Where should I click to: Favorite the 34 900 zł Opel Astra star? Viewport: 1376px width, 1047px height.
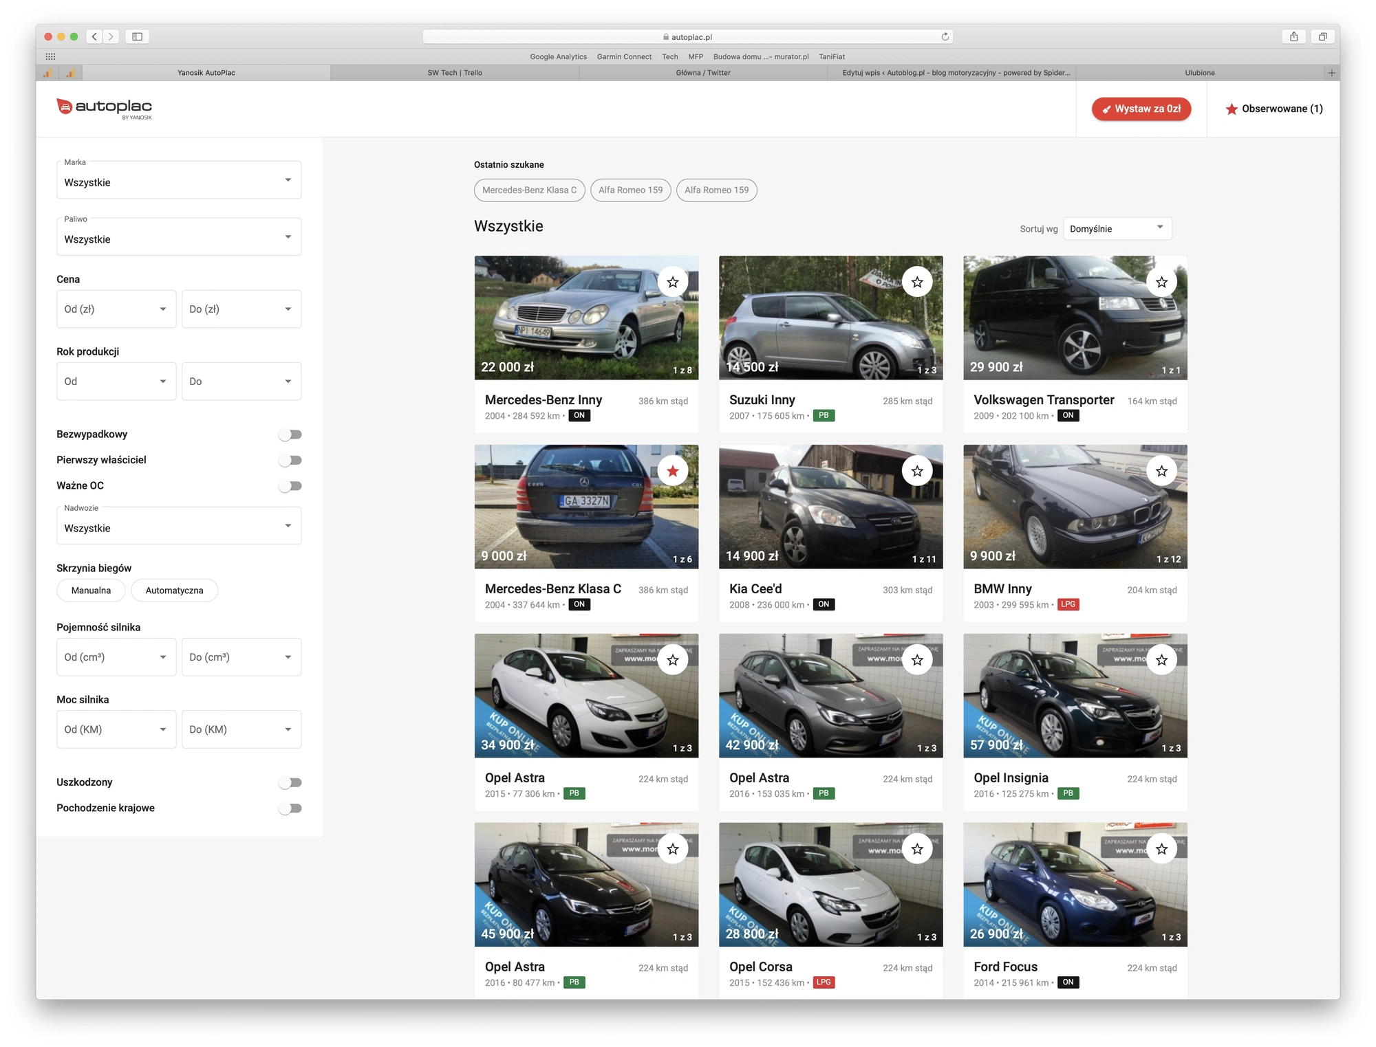pos(672,660)
